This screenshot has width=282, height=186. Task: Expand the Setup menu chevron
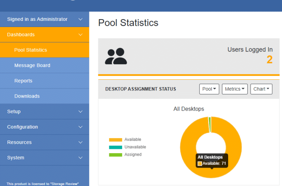click(80, 112)
